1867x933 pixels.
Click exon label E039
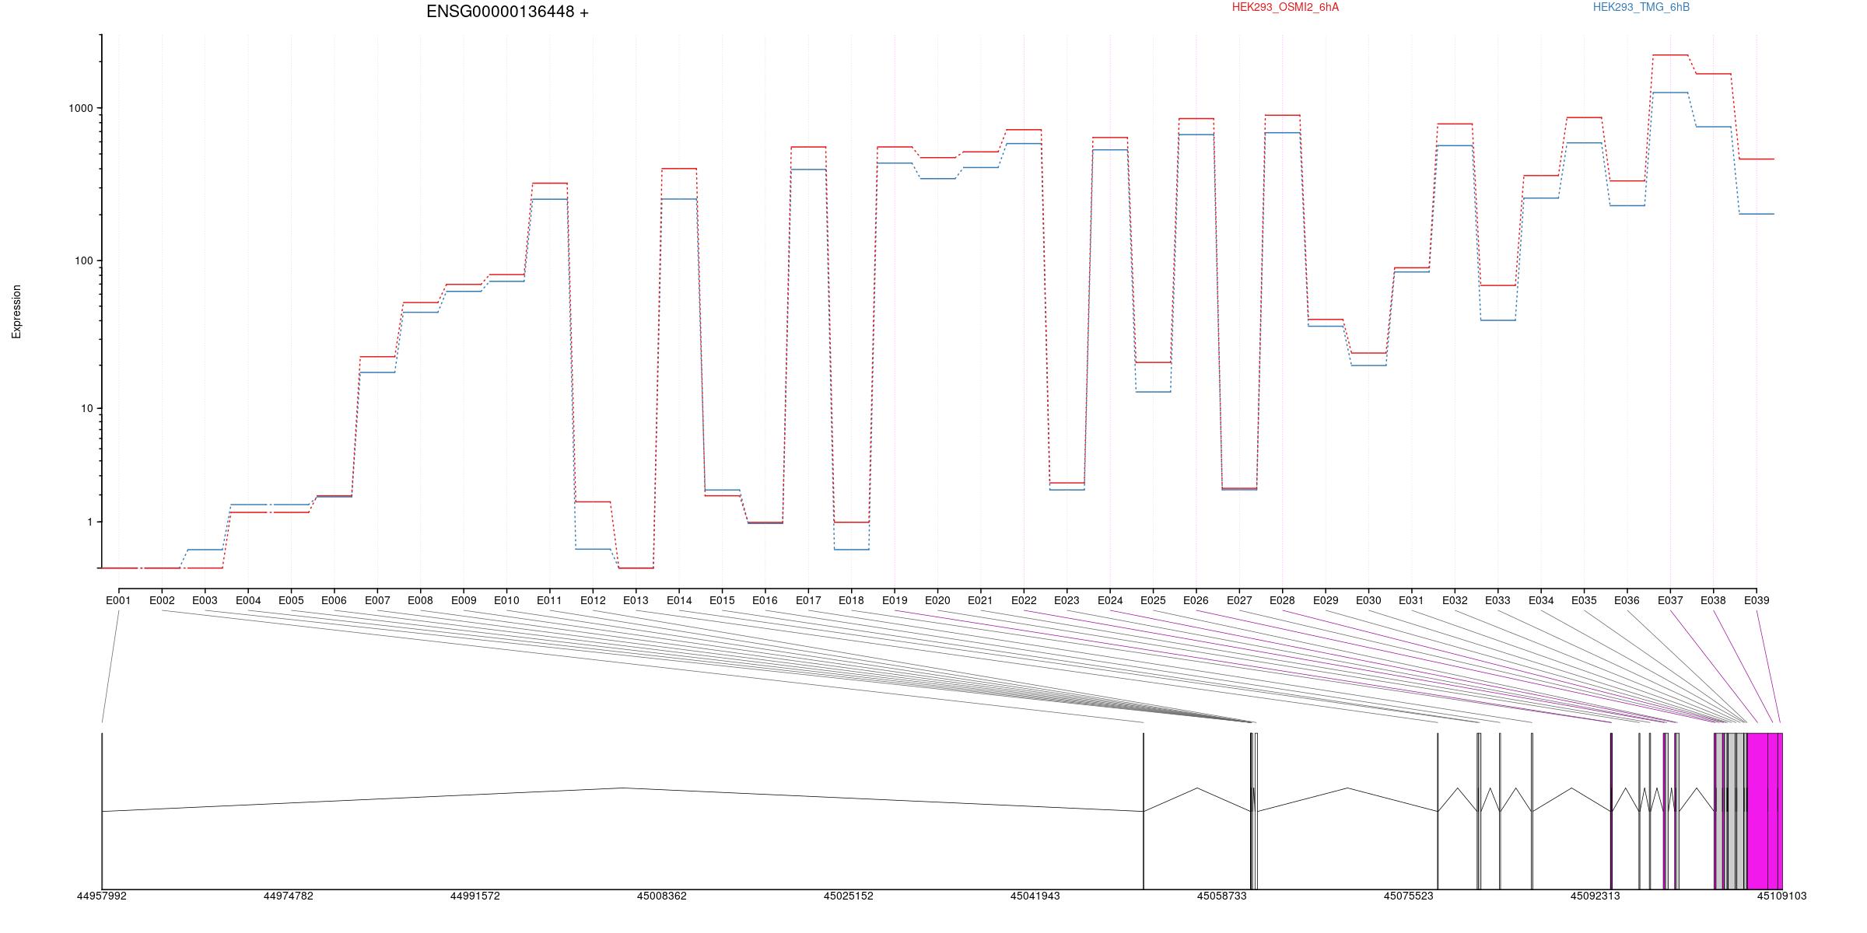point(1757,600)
